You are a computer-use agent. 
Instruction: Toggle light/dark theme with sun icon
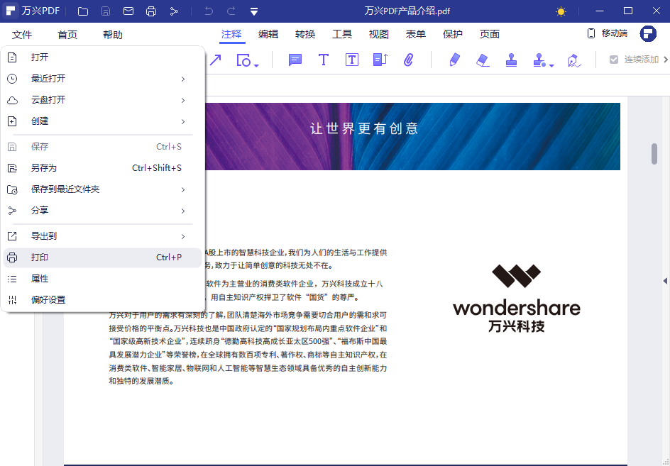560,11
